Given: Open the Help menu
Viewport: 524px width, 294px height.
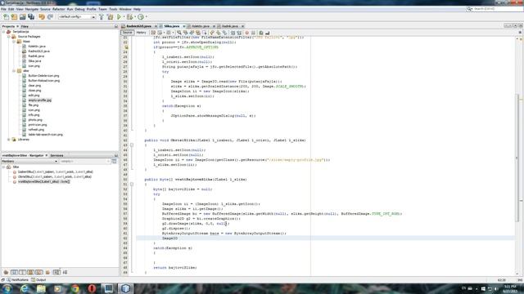Looking at the screenshot, I should click(137, 9).
